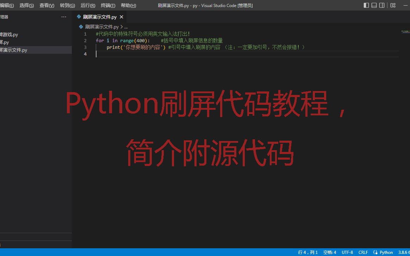Expand the breadcrumb ellipsis

(125, 26)
